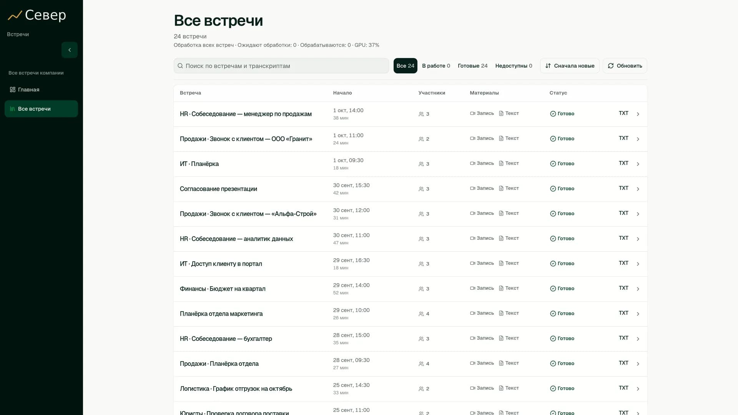
Task: Open the meeting Финансы · Бюджет на квартал
Action: [223, 289]
